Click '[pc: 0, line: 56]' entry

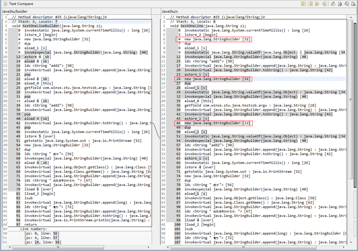coord(41,233)
